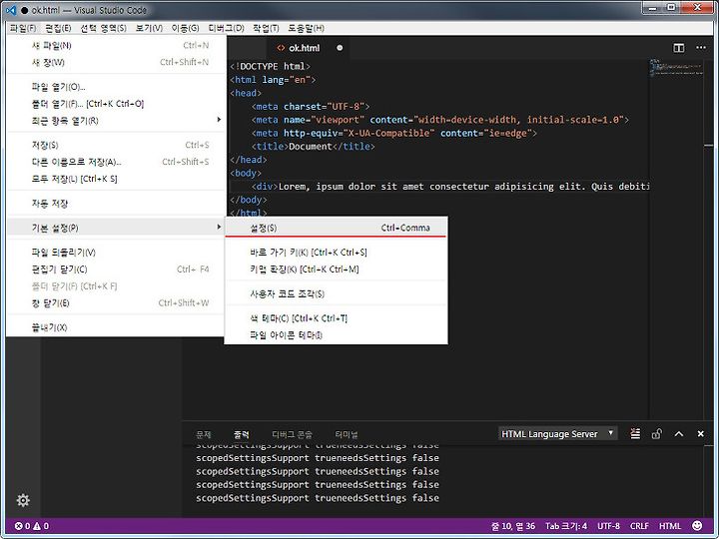The height and width of the screenshot is (539, 719).
Task: Open the 편집(E) menu
Action: (x=58, y=28)
